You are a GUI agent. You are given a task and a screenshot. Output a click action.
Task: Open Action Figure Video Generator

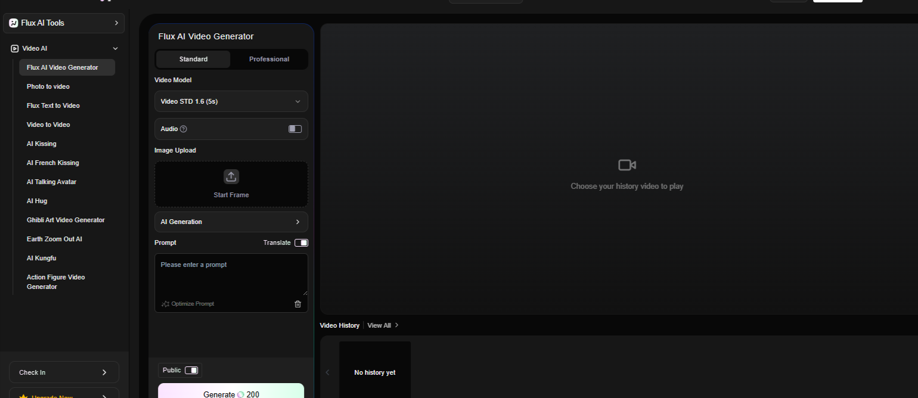[56, 282]
